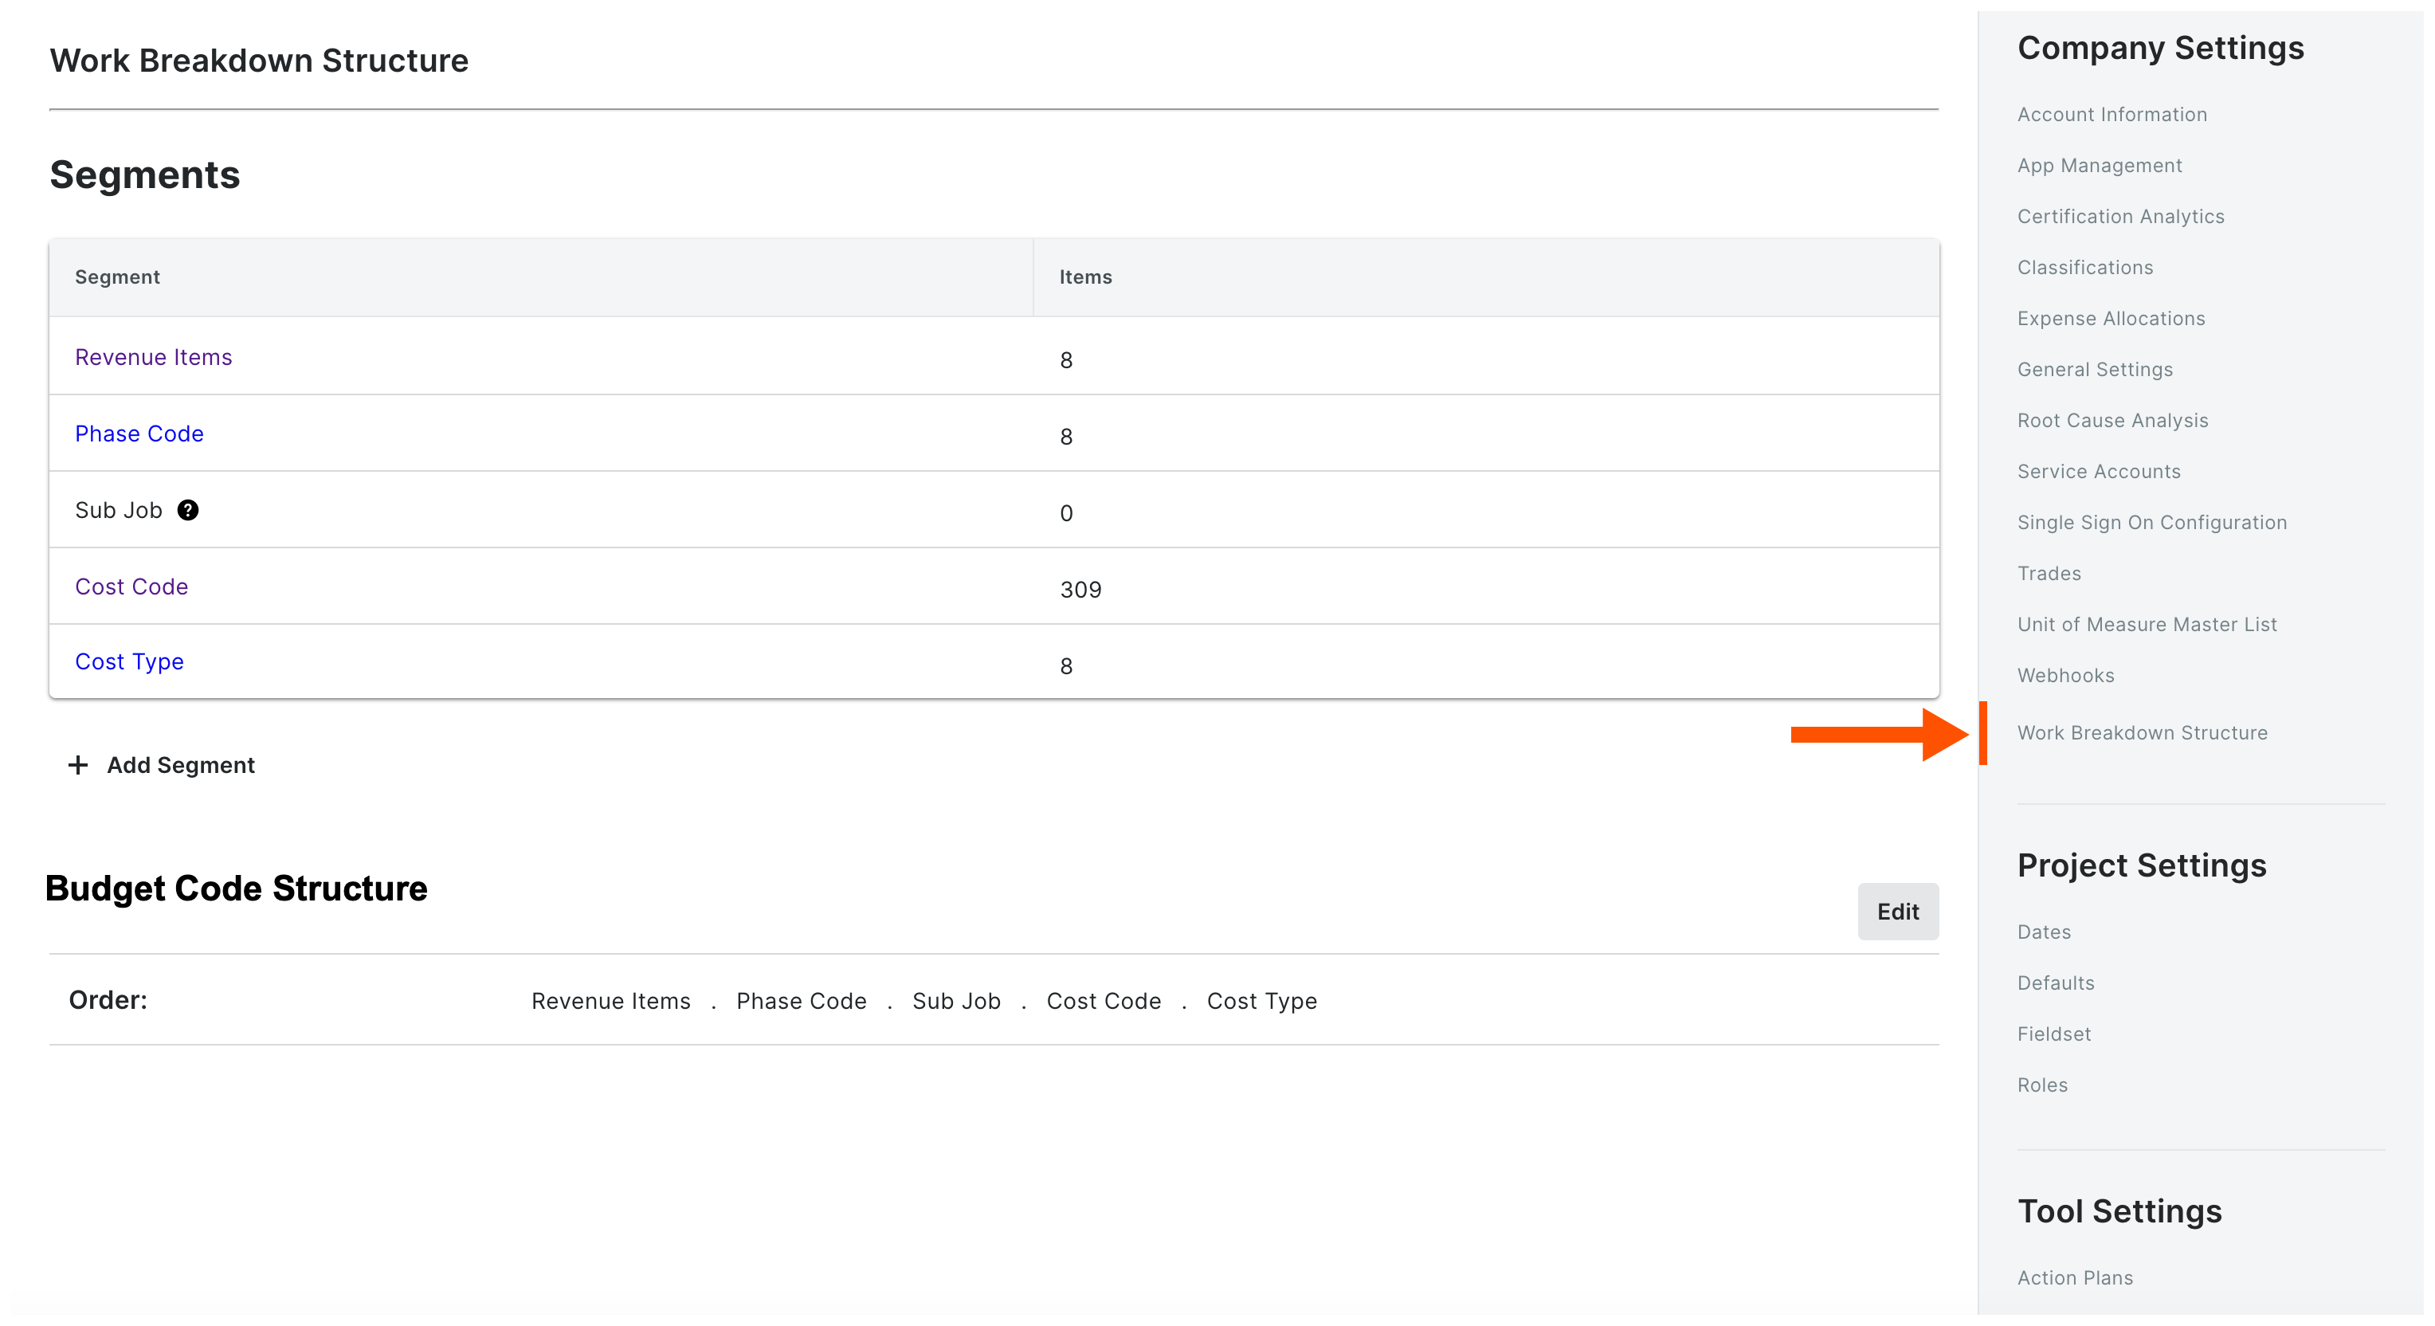Viewport: 2435px width, 1326px height.
Task: Open the Phase Code segment
Action: [139, 433]
